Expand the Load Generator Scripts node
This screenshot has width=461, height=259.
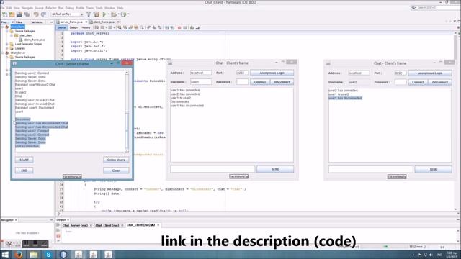point(7,44)
